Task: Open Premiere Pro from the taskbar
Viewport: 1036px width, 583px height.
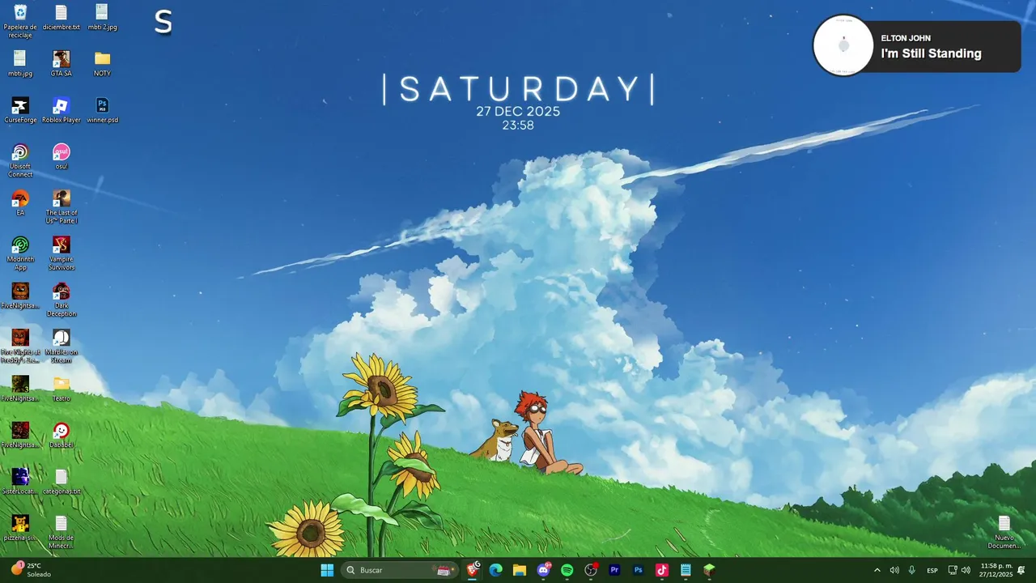Action: coord(614,570)
